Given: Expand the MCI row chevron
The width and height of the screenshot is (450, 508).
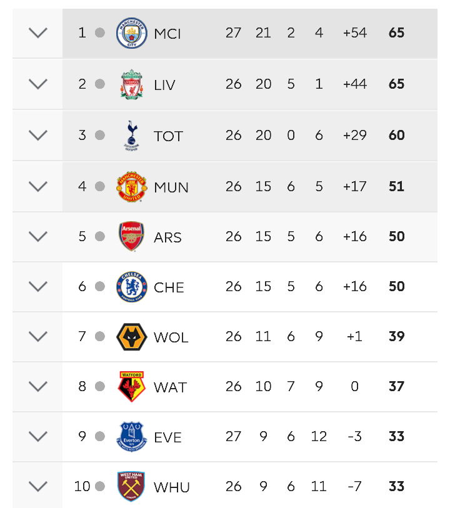Looking at the screenshot, I should pos(38,32).
